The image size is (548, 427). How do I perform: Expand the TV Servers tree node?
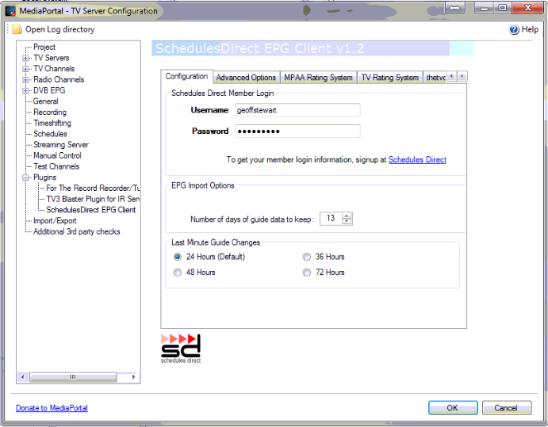tap(26, 58)
